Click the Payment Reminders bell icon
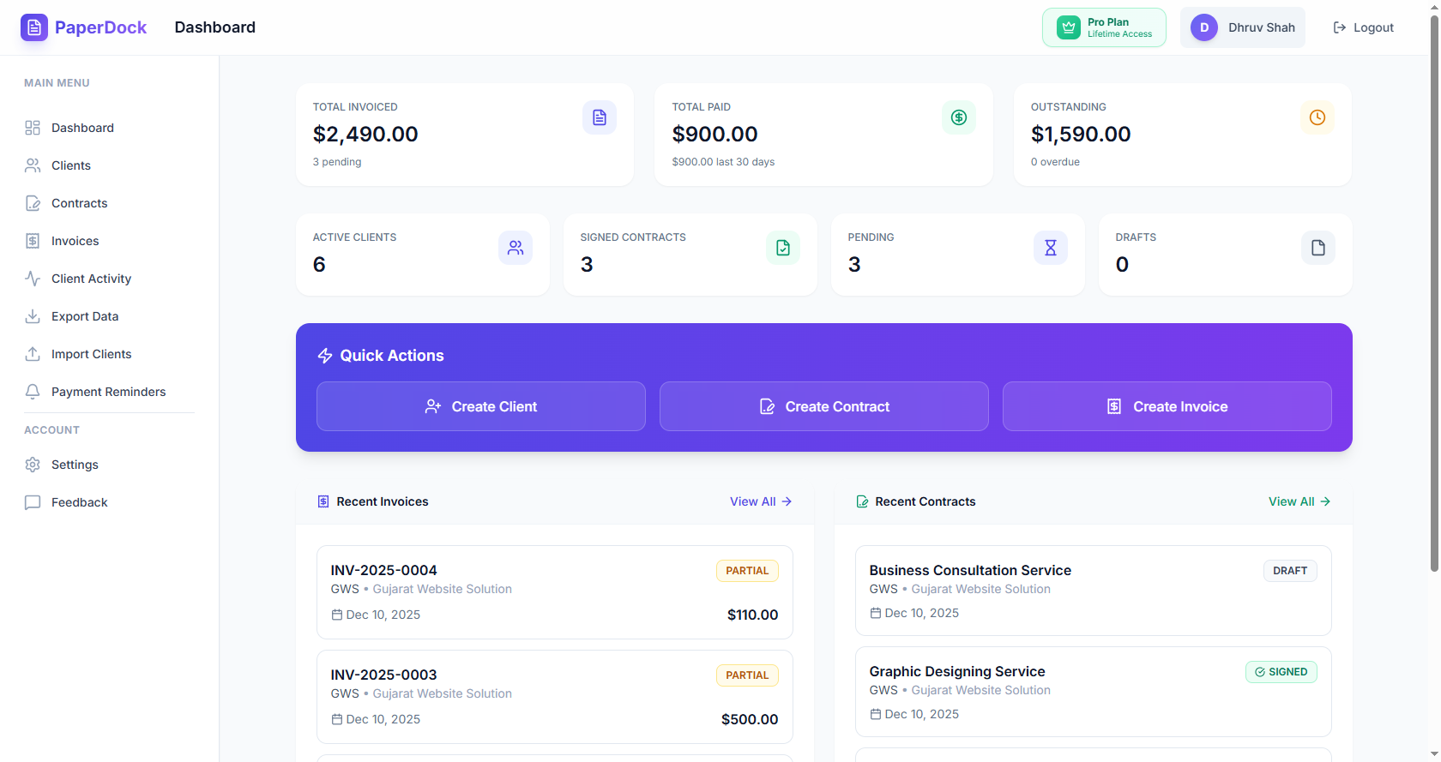This screenshot has width=1441, height=762. [x=33, y=392]
